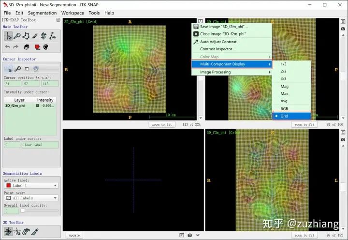Click the Redo arrow

15,47
